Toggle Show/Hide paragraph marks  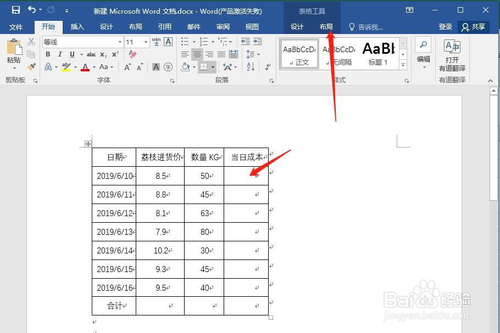(268, 67)
